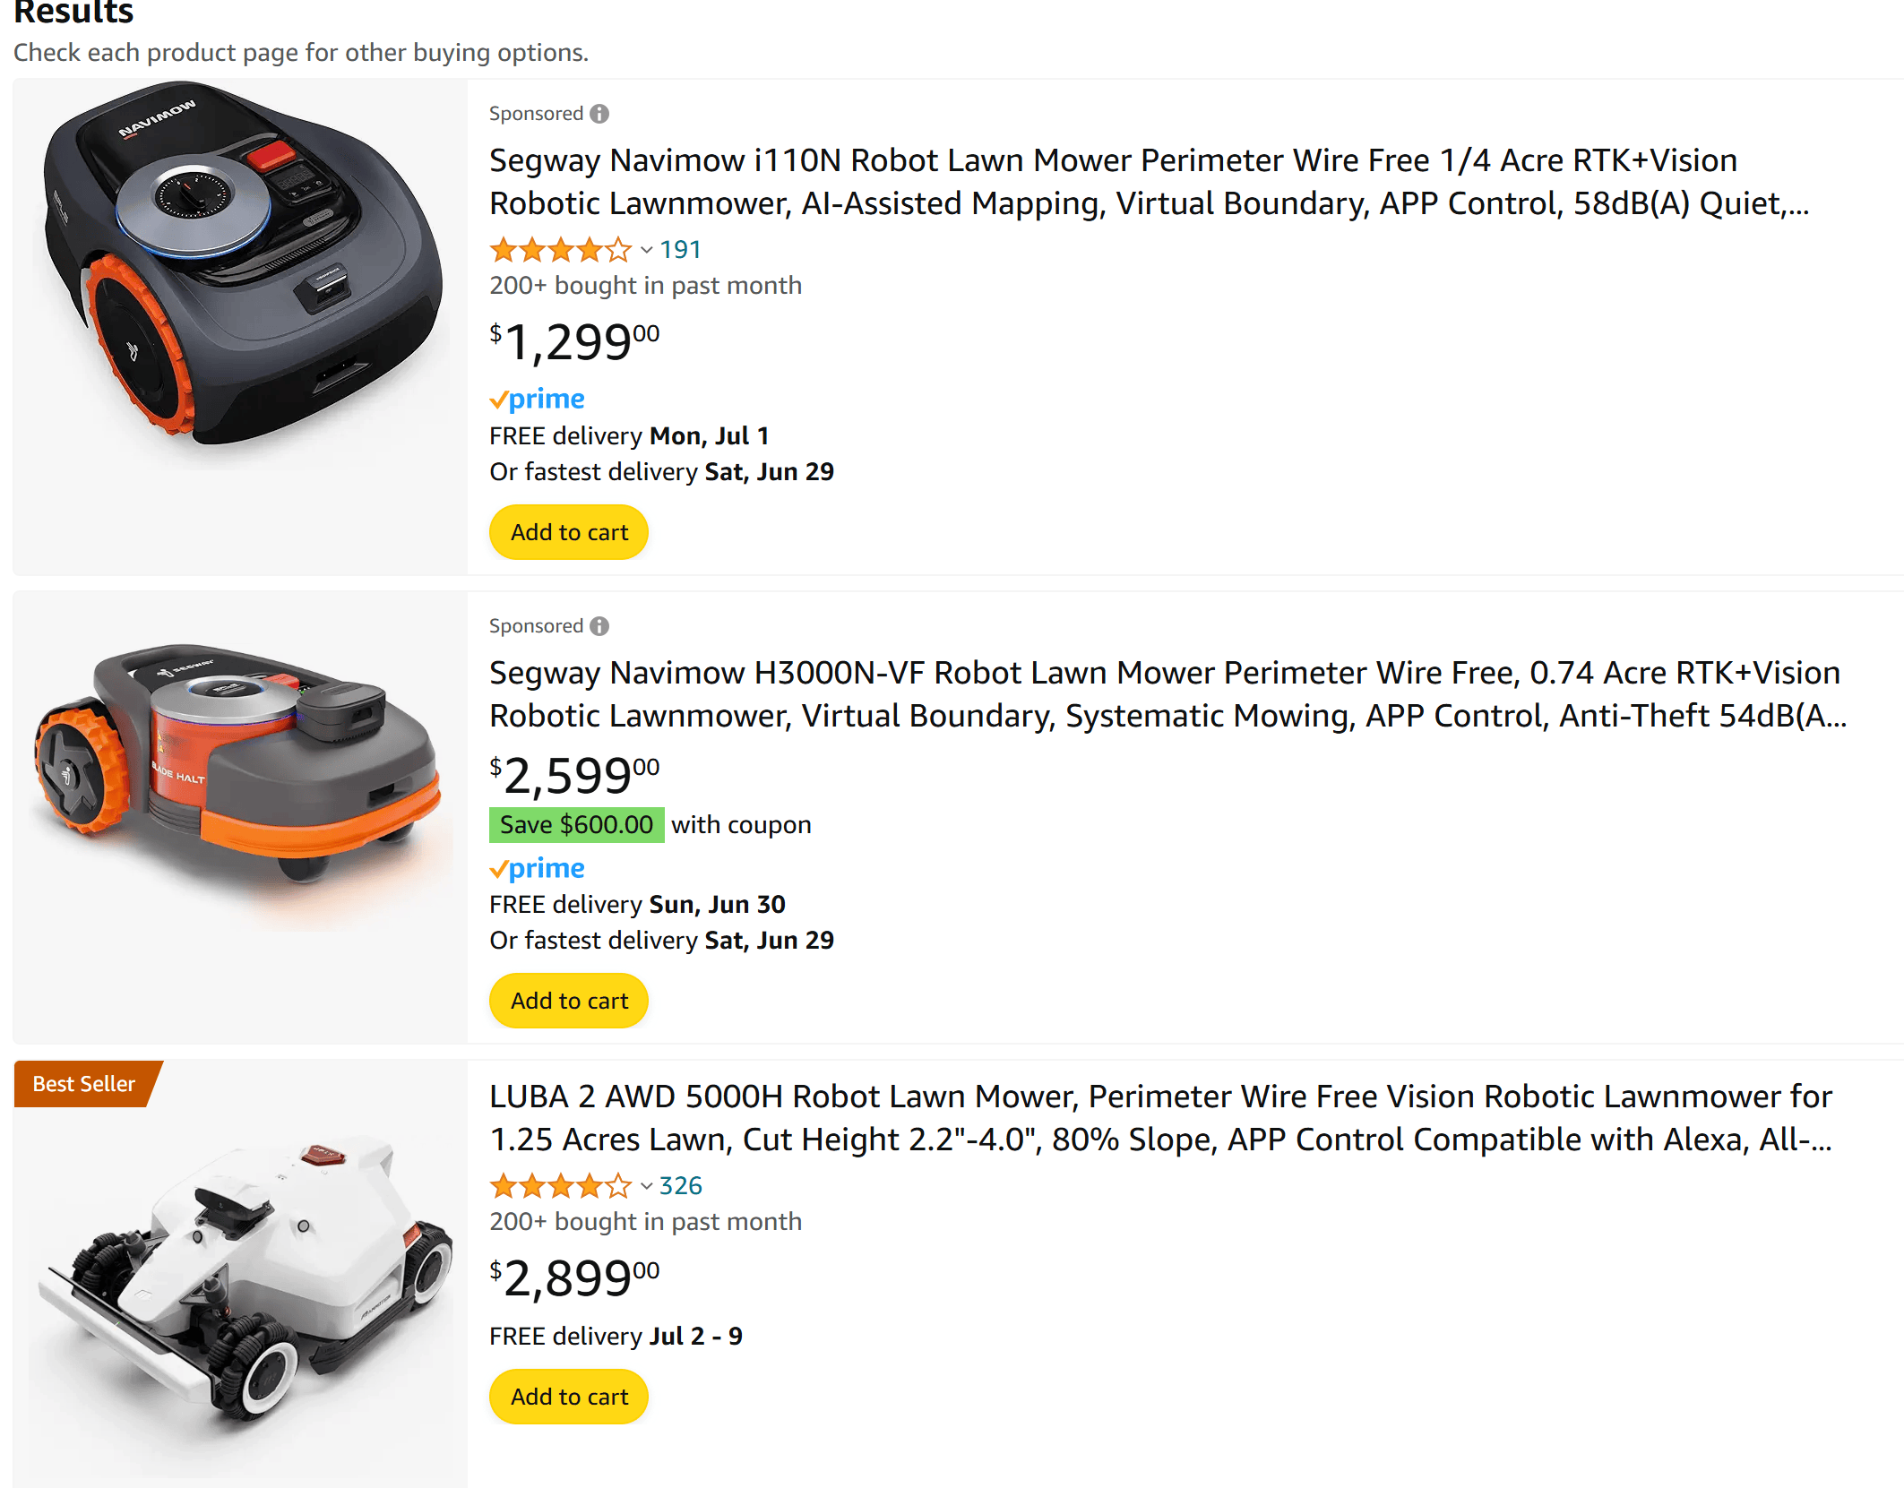Click the info icon beside second Sponsored label
Image resolution: width=1904 pixels, height=1488 pixels.
pyautogui.click(x=599, y=626)
